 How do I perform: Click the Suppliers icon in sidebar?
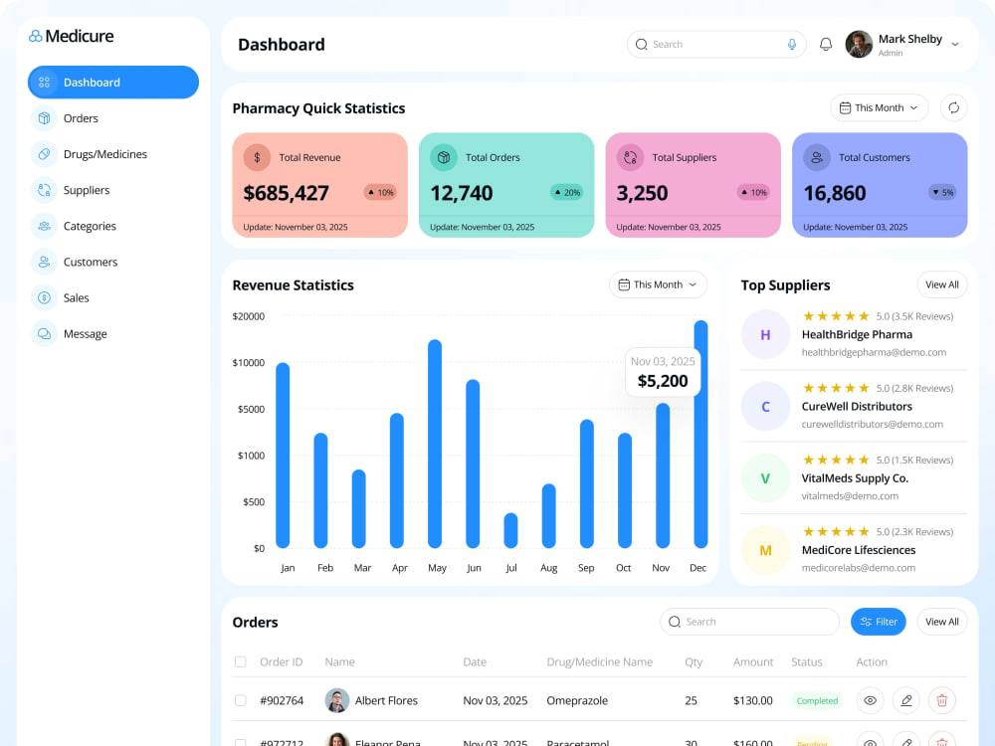tap(45, 190)
